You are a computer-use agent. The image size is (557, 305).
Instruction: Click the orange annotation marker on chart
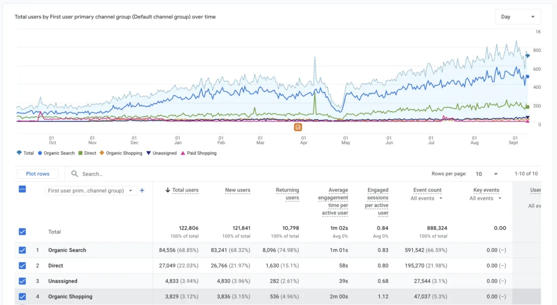tap(298, 127)
